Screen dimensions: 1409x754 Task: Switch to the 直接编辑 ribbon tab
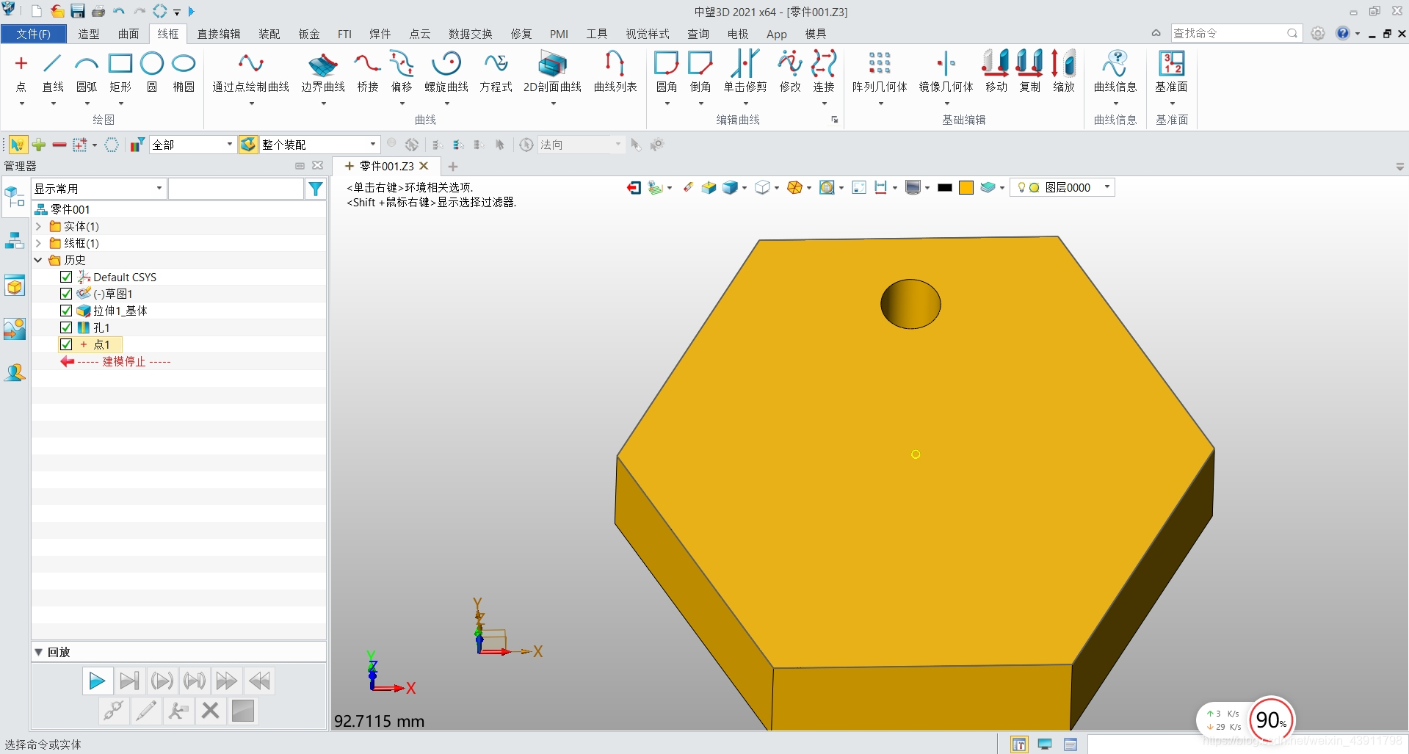pyautogui.click(x=219, y=34)
